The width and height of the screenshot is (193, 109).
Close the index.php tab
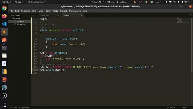click(58, 15)
